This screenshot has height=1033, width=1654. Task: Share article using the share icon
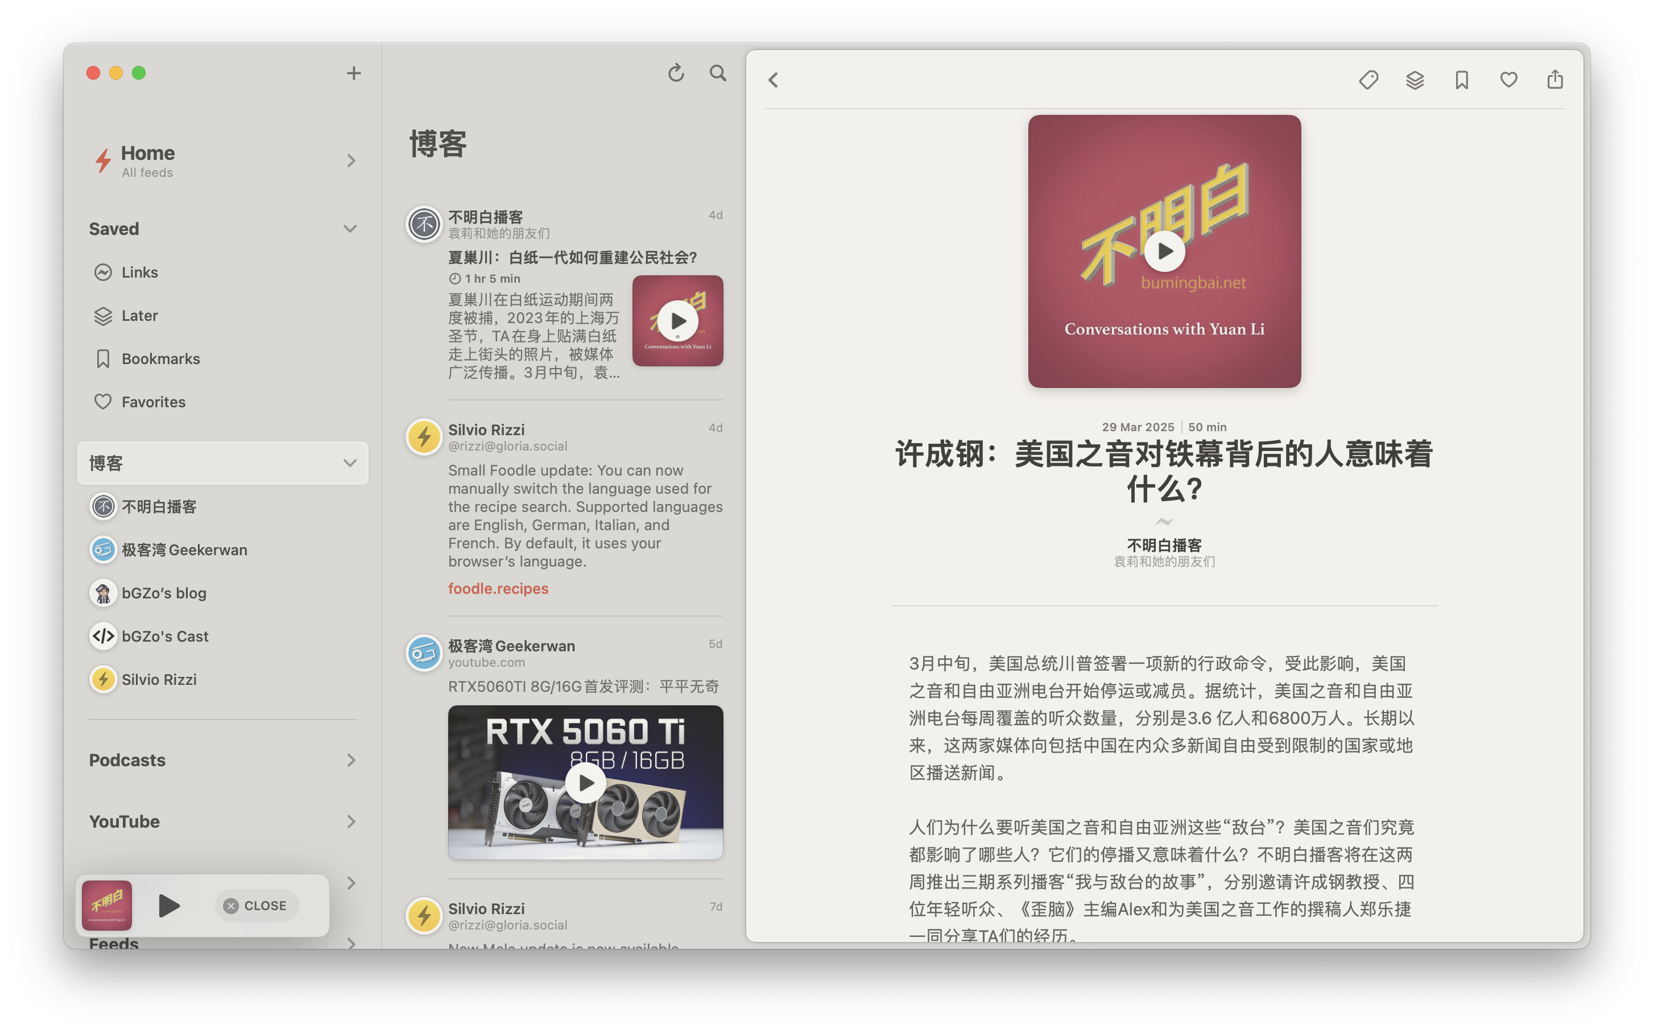point(1555,80)
